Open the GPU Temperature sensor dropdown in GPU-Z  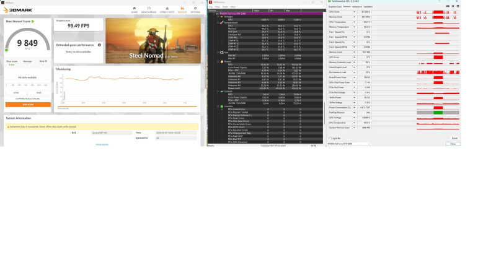354,22
